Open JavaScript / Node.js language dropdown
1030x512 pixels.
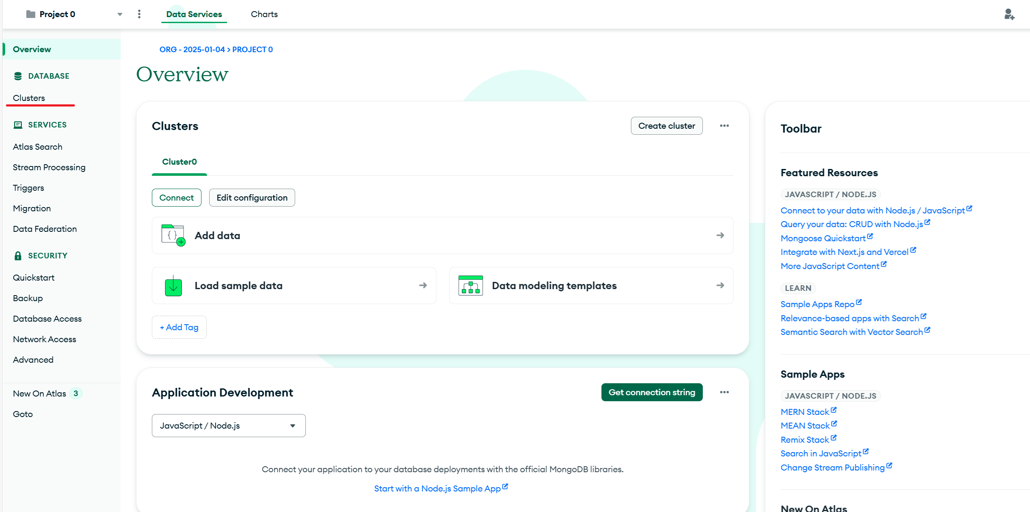click(x=228, y=426)
